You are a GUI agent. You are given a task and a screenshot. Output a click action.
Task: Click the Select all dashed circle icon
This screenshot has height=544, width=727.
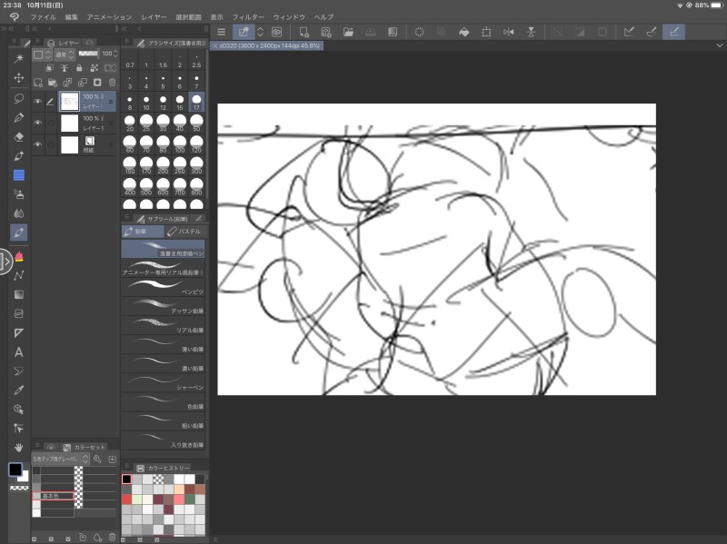(419, 32)
